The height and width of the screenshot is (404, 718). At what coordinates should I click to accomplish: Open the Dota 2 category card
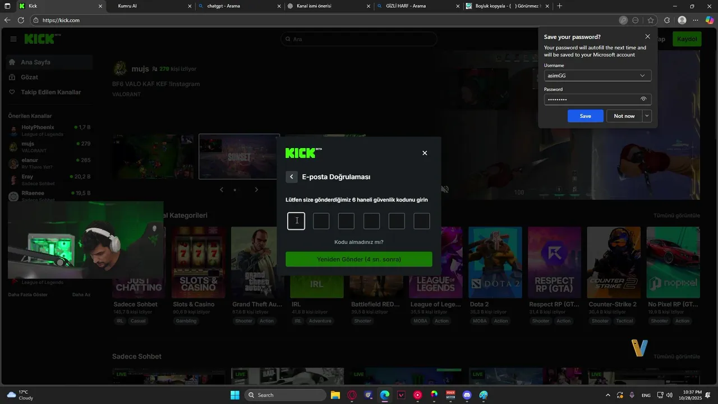point(495,262)
